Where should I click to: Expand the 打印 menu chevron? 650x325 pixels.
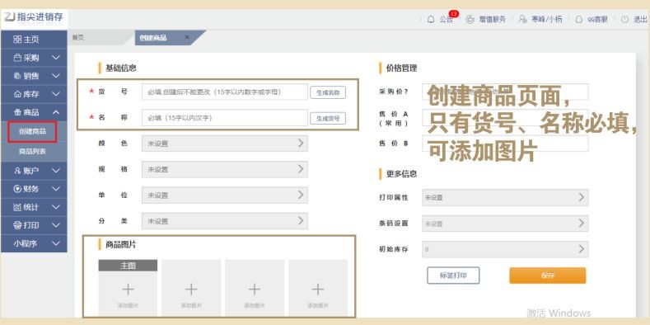56,225
